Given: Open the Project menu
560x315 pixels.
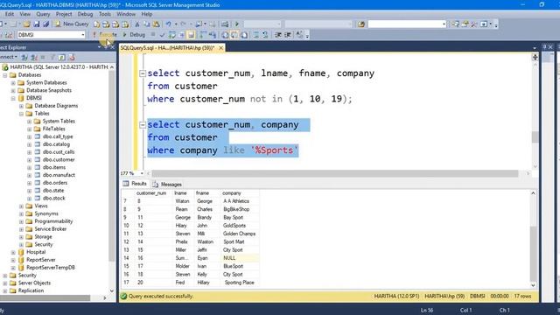Looking at the screenshot, I should (64, 14).
